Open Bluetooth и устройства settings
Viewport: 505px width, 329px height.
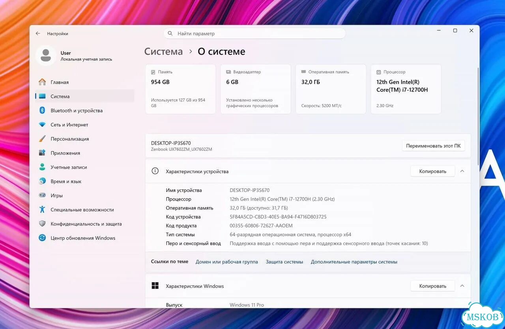tap(85, 110)
